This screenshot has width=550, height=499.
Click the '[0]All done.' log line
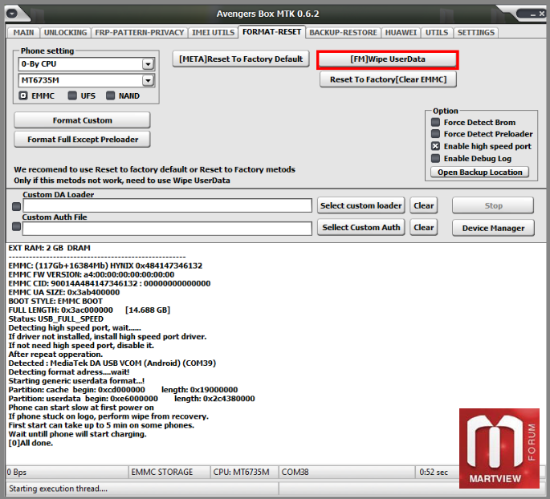pyautogui.click(x=31, y=443)
